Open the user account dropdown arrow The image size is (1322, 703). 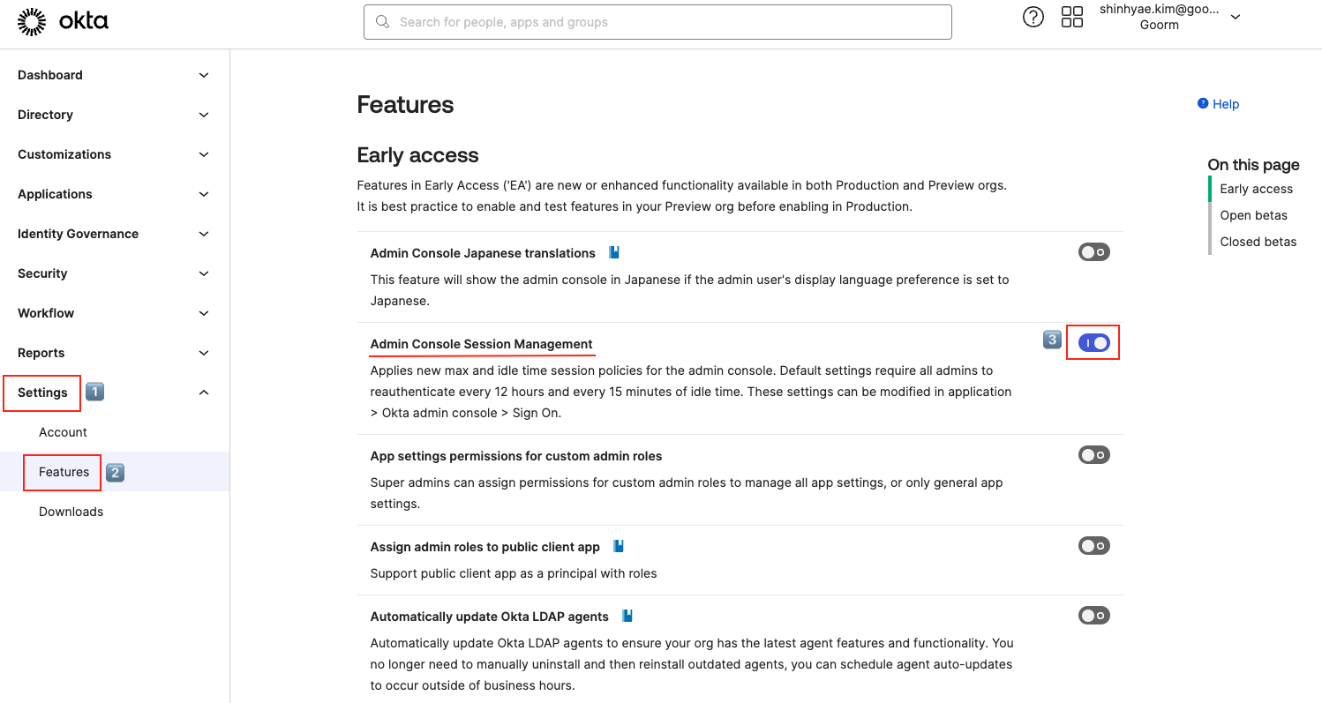pos(1236,17)
